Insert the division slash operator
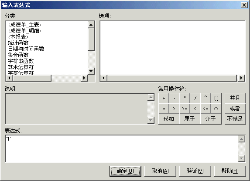 [195, 99]
